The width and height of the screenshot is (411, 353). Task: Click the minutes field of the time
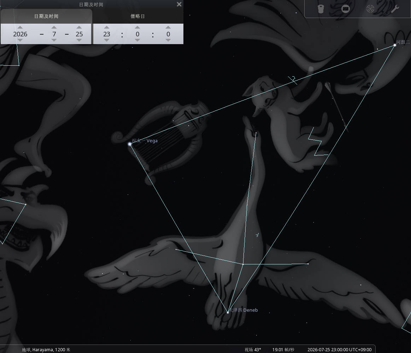[x=137, y=34]
